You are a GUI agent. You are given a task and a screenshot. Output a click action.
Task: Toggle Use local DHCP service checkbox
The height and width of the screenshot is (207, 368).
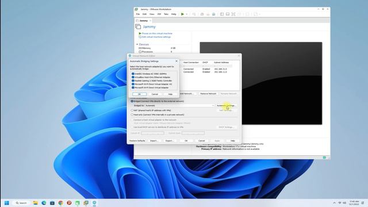[x=132, y=127]
